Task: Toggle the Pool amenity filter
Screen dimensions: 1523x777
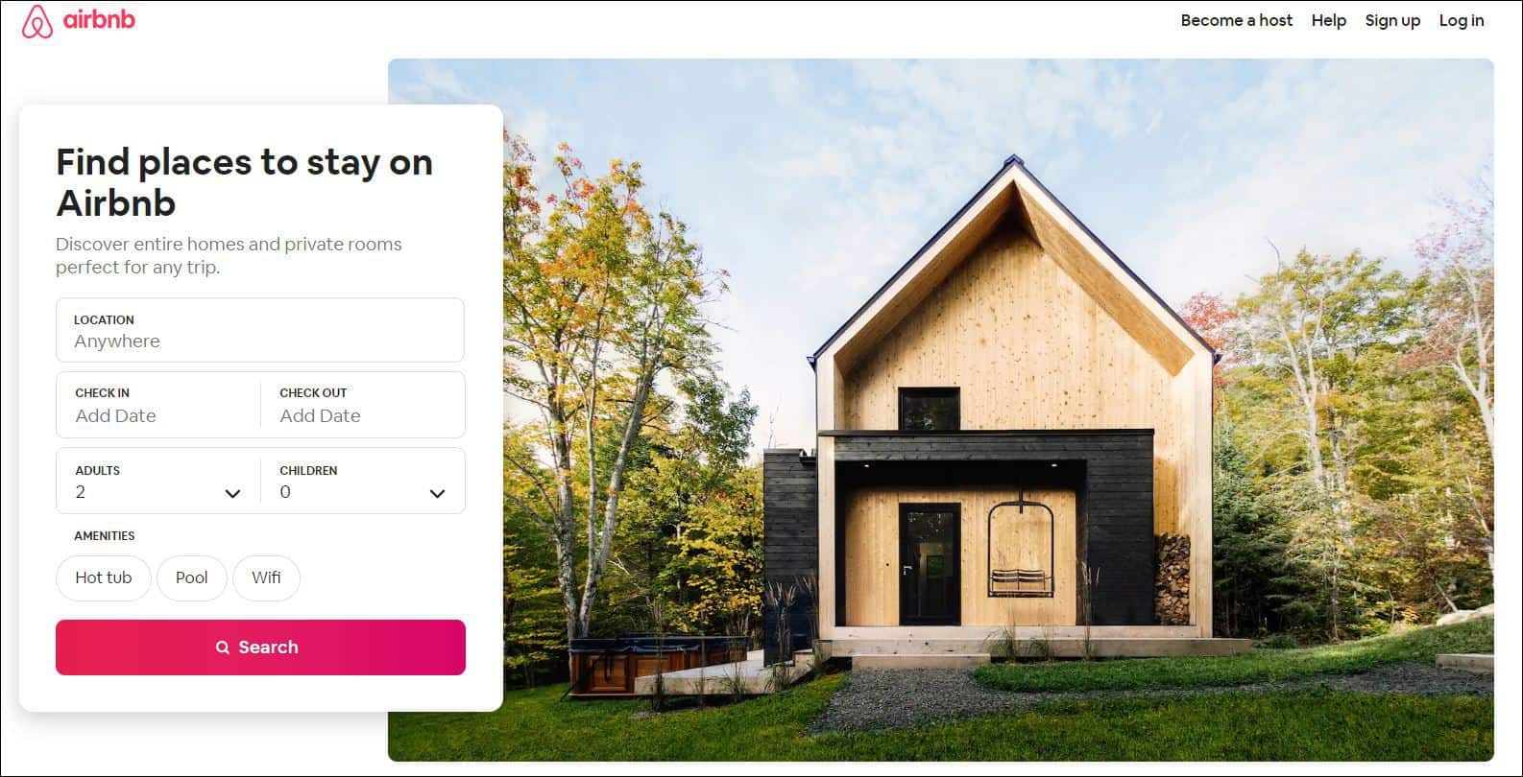Action: (192, 577)
